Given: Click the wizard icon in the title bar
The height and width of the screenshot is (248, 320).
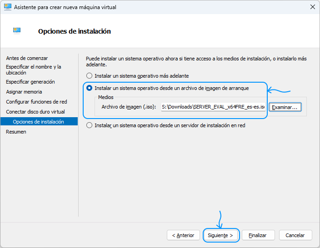Looking at the screenshot, I should (x=8, y=7).
